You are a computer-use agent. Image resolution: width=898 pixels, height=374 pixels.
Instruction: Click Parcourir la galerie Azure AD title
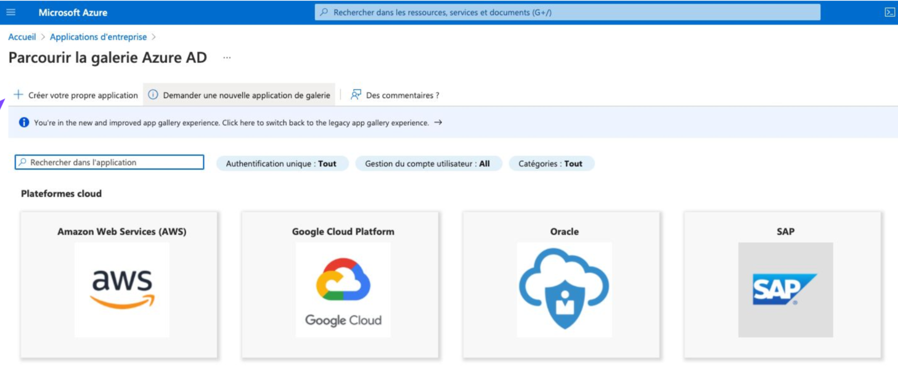[108, 58]
